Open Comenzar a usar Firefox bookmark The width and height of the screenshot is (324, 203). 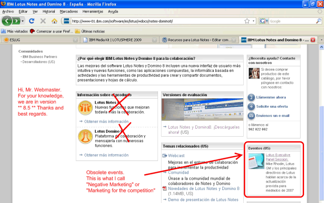click(51, 31)
